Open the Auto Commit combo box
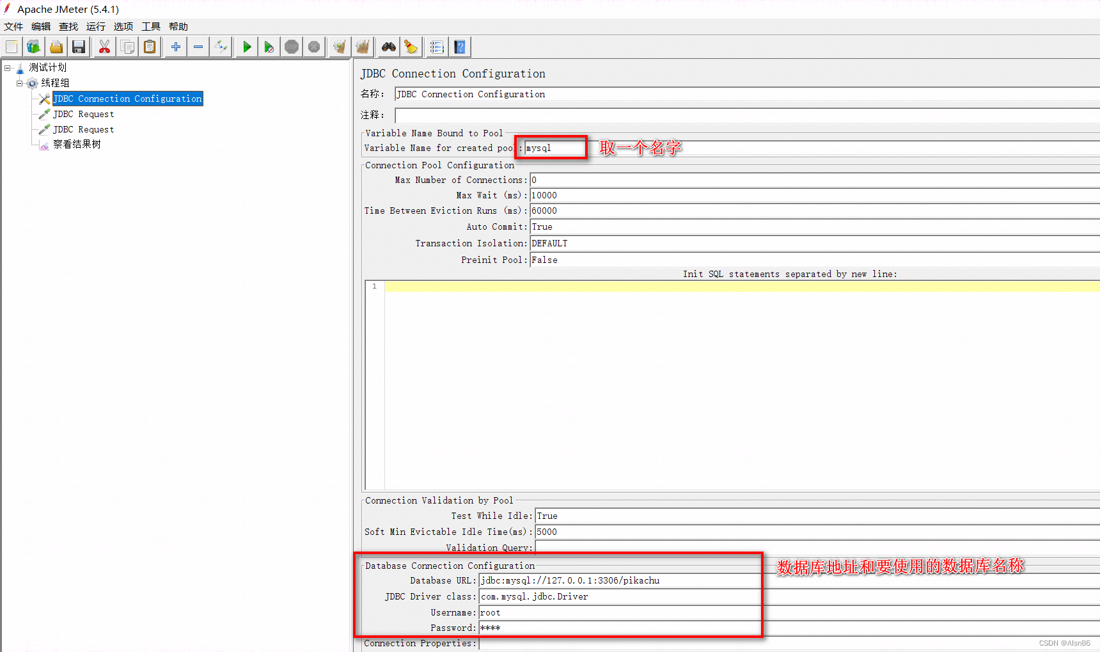 point(815,227)
